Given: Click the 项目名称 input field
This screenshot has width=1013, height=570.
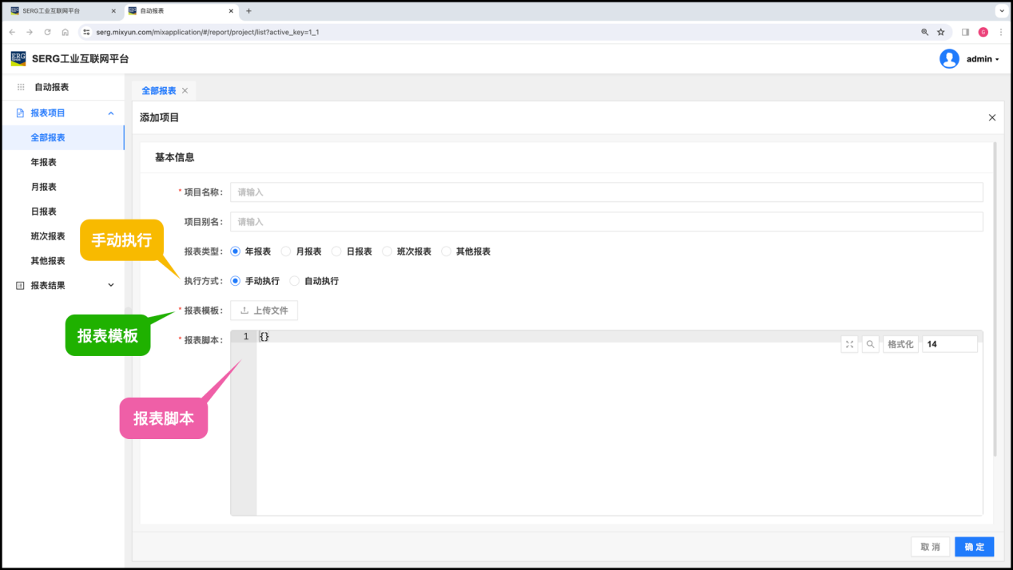Looking at the screenshot, I should [x=606, y=192].
